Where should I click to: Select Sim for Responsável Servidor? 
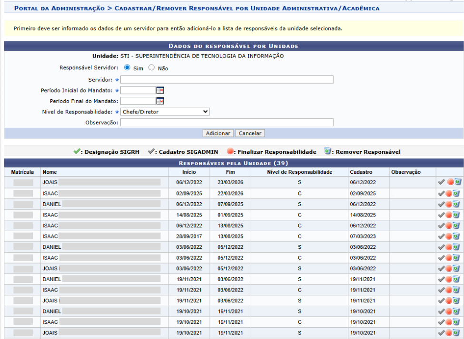[127, 68]
